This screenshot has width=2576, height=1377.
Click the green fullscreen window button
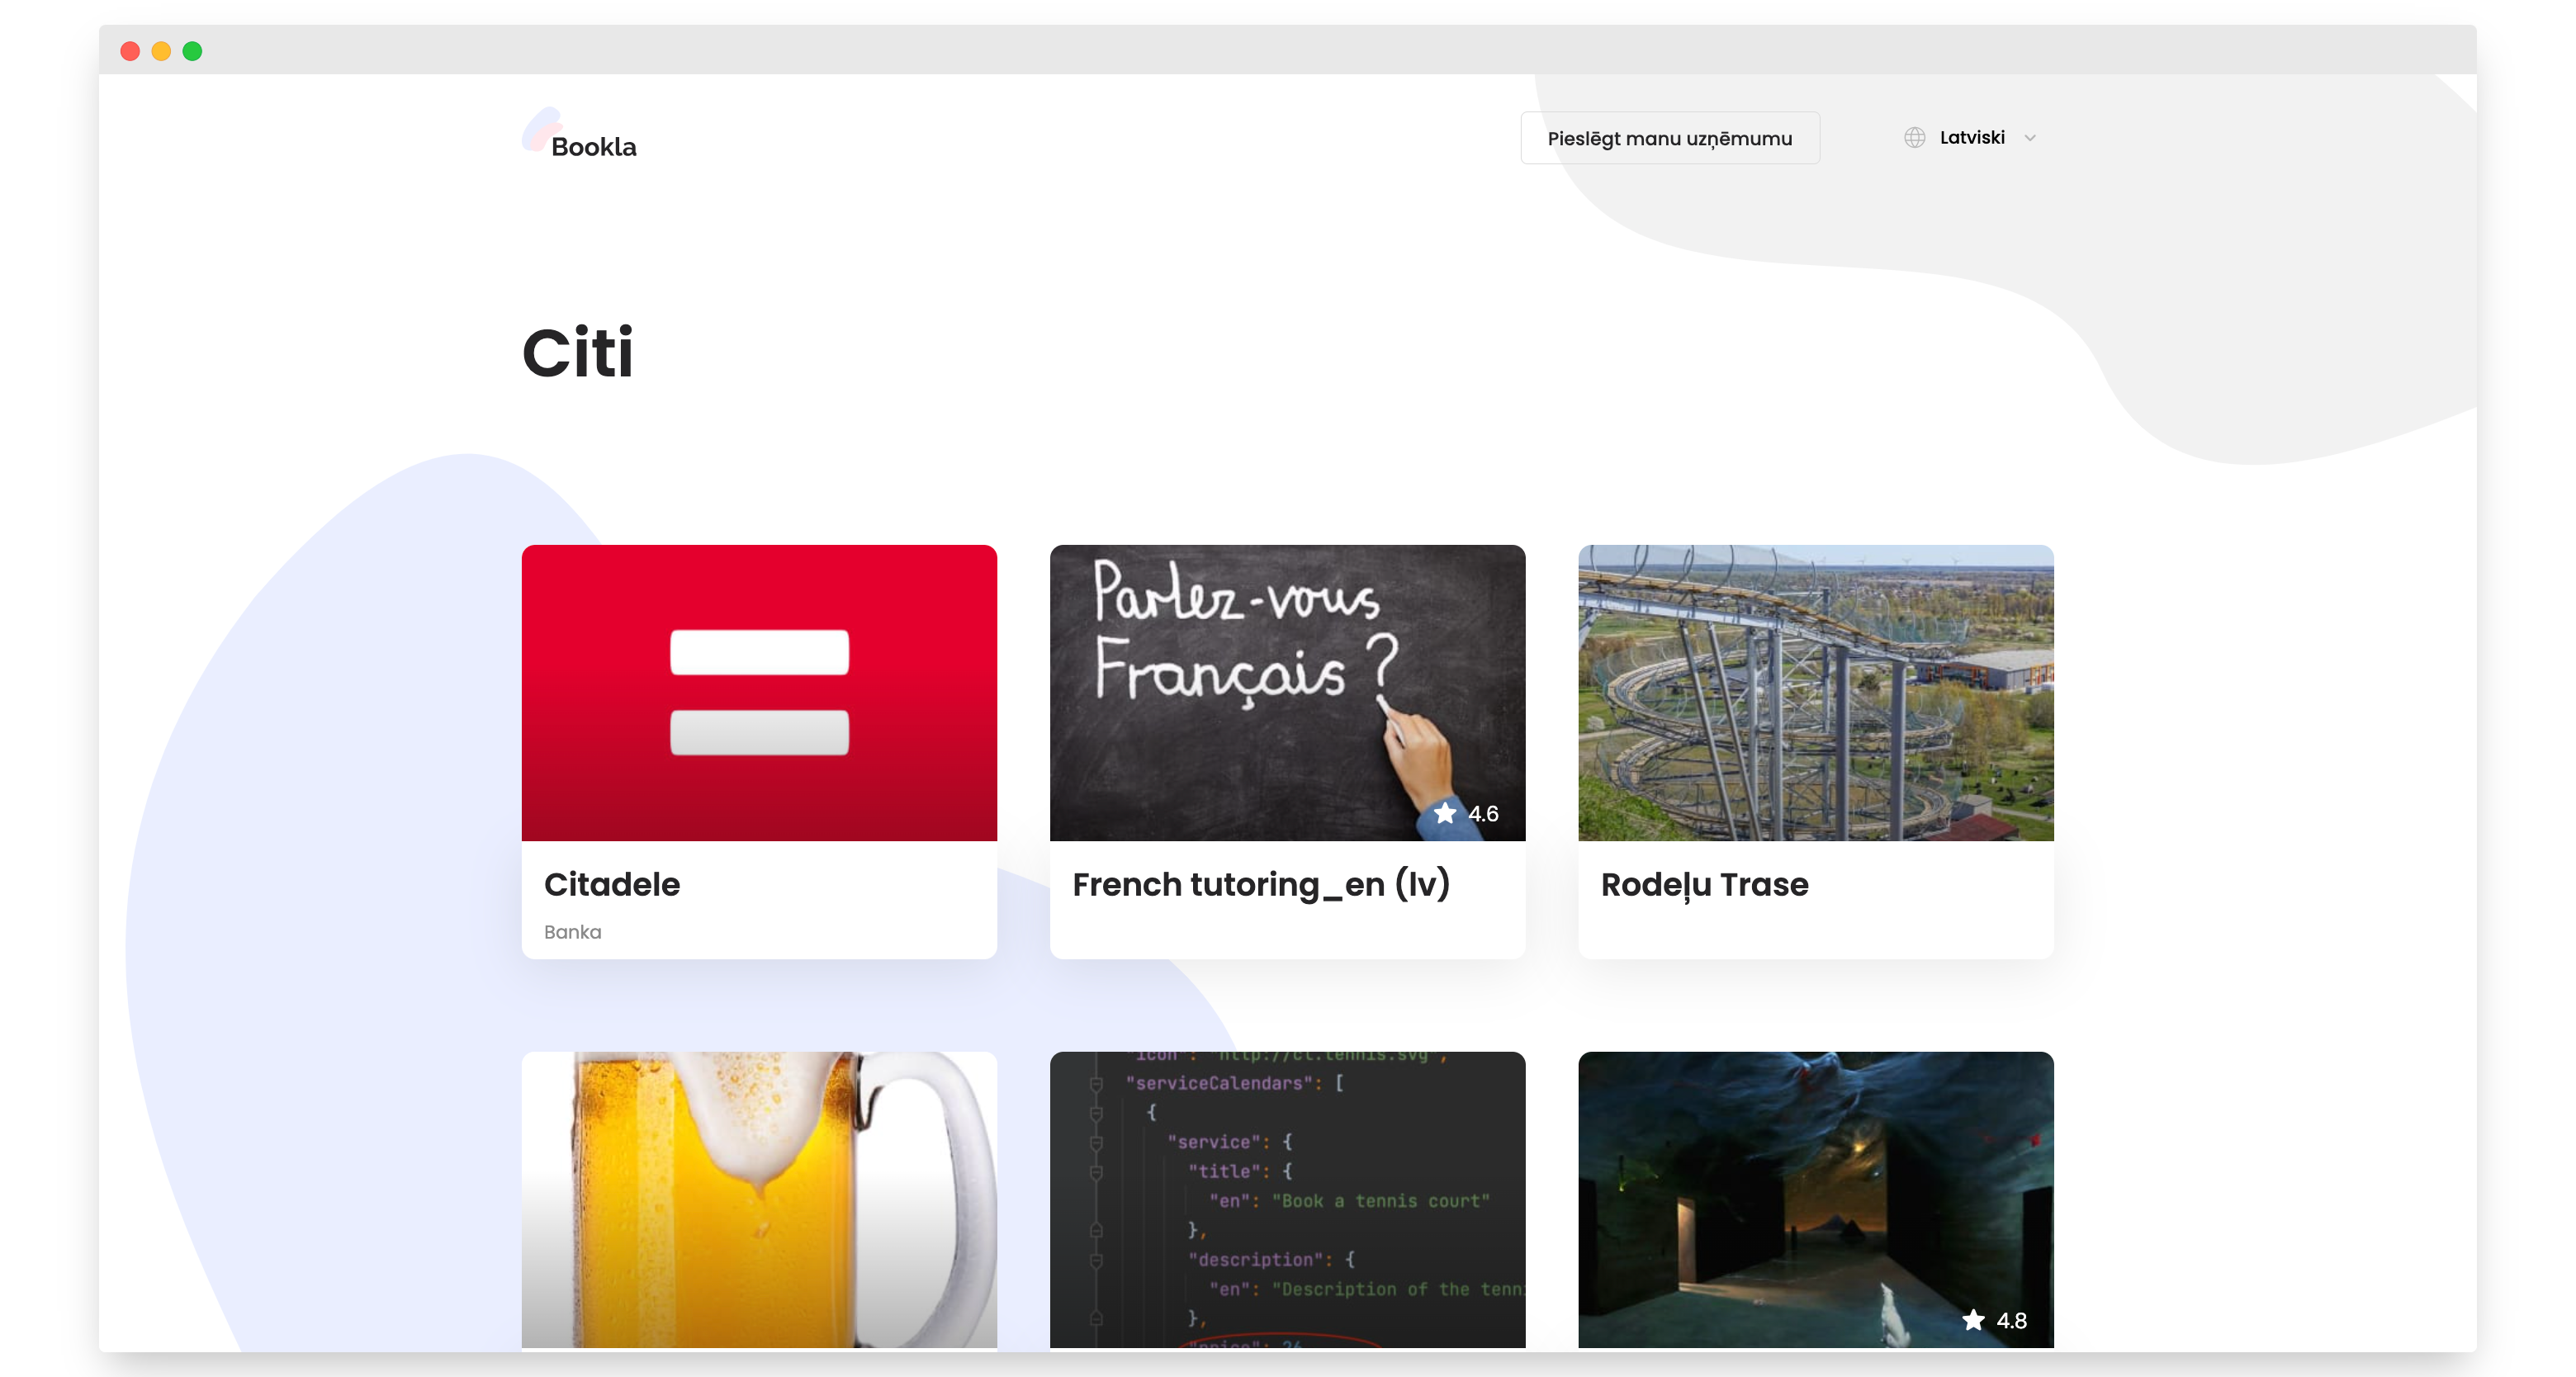tap(192, 51)
